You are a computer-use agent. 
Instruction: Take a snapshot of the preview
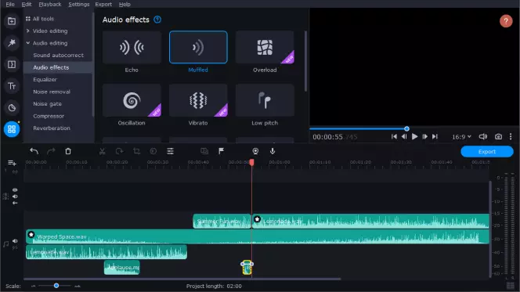click(498, 136)
